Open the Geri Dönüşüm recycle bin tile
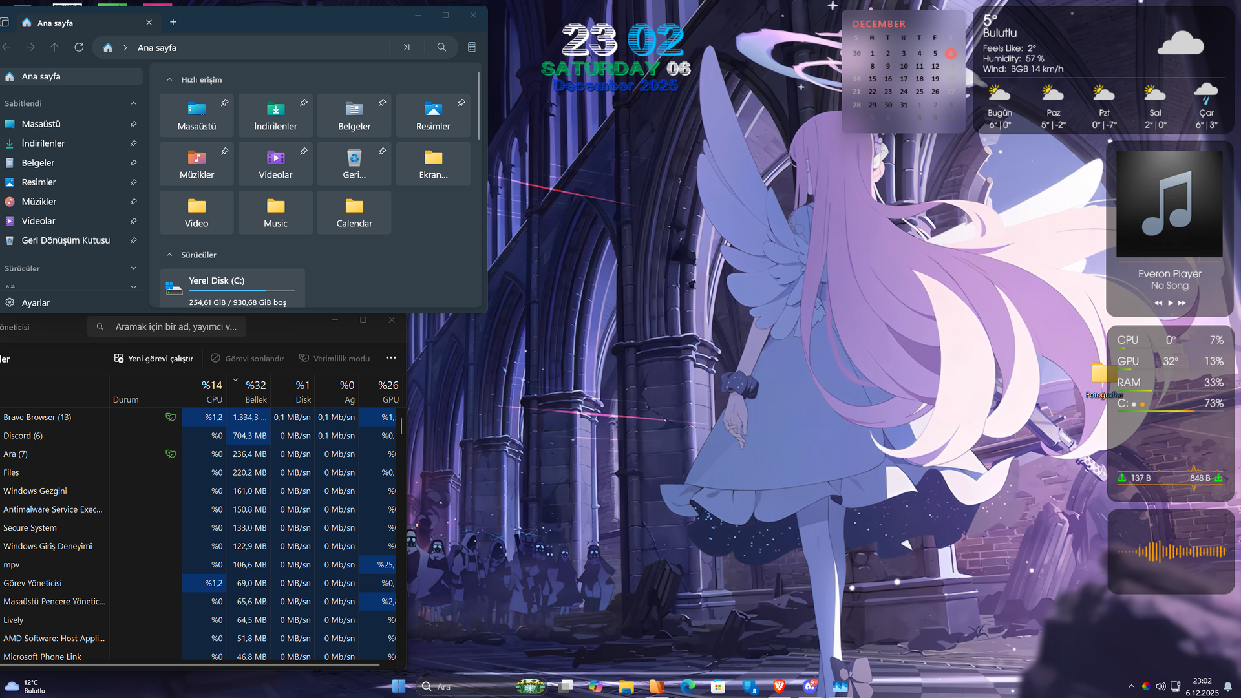Viewport: 1241px width, 698px height. click(x=354, y=164)
